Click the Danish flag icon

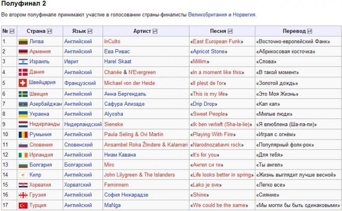tap(23, 72)
